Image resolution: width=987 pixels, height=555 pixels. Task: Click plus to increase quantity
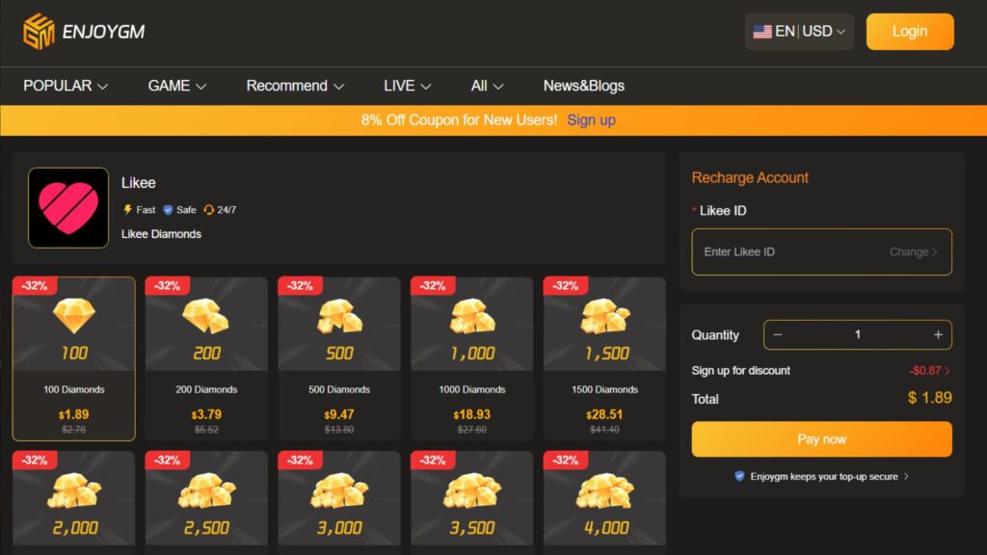(x=936, y=334)
